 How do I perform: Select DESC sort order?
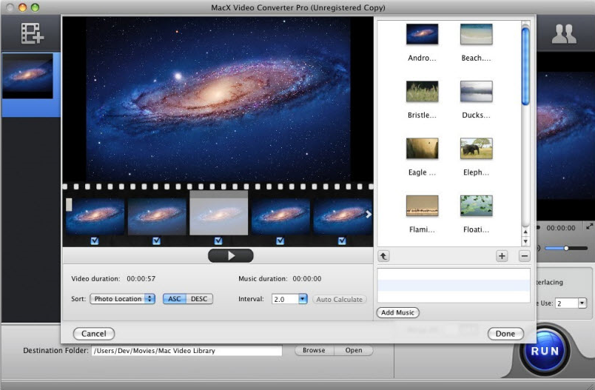click(199, 299)
